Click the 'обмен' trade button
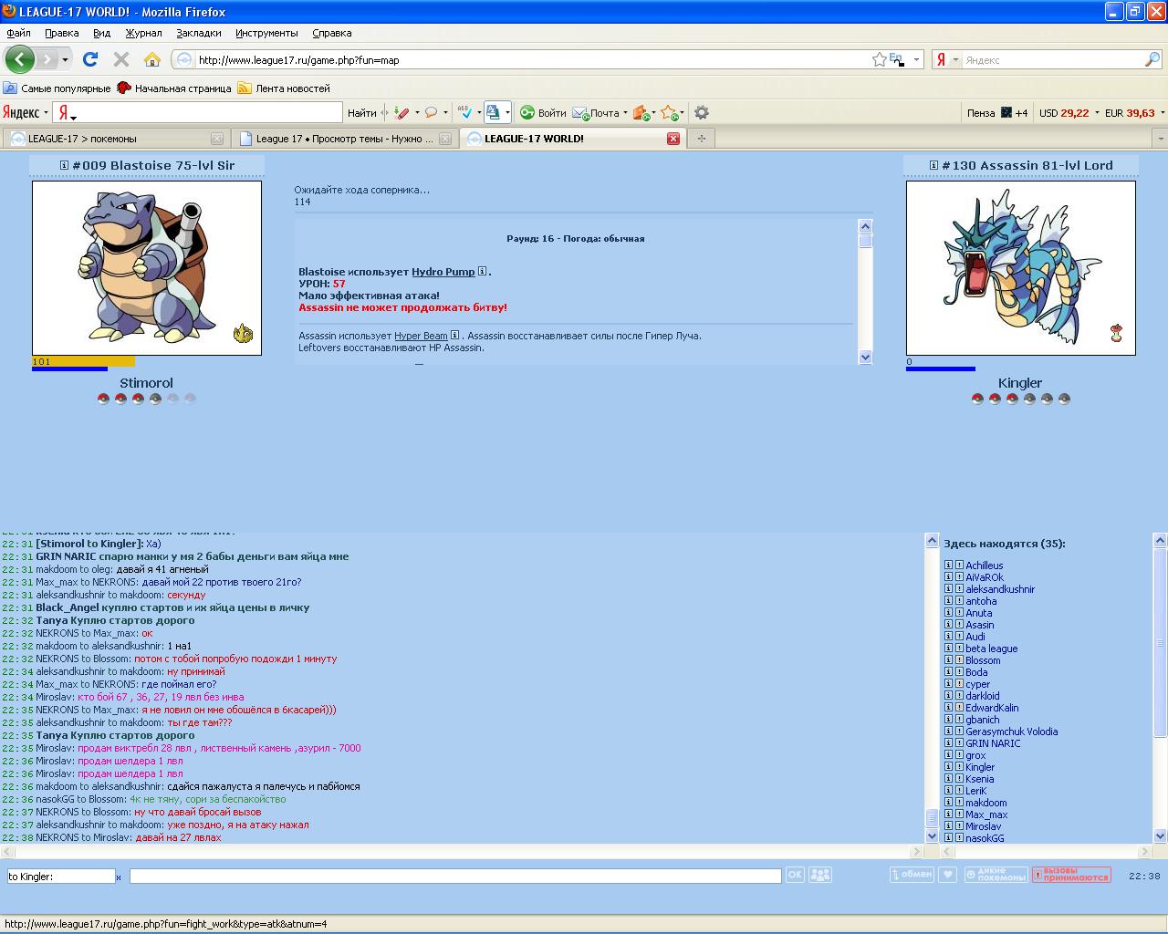 click(912, 875)
